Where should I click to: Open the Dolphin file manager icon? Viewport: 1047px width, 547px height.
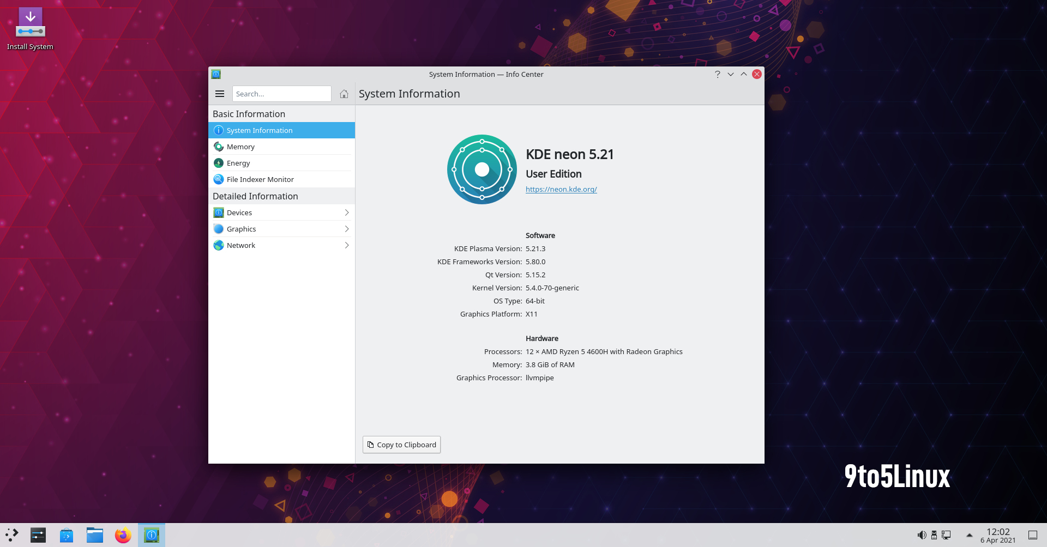click(x=94, y=534)
